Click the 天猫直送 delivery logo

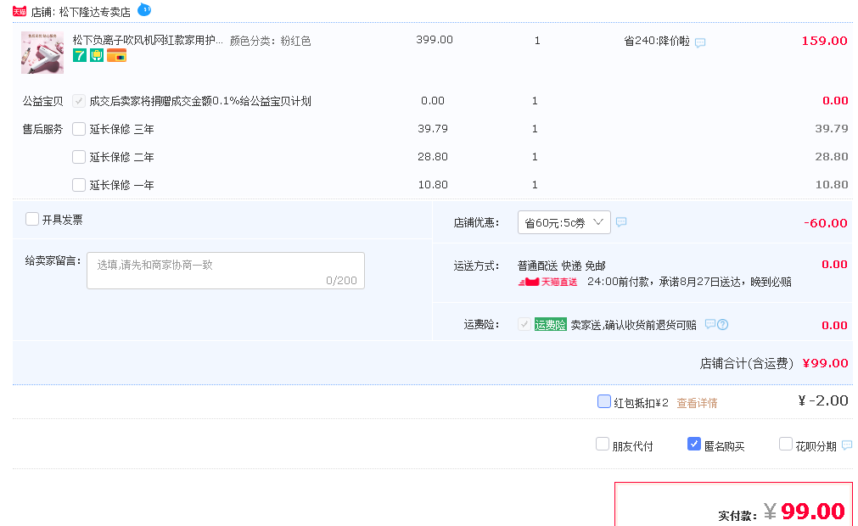click(547, 282)
